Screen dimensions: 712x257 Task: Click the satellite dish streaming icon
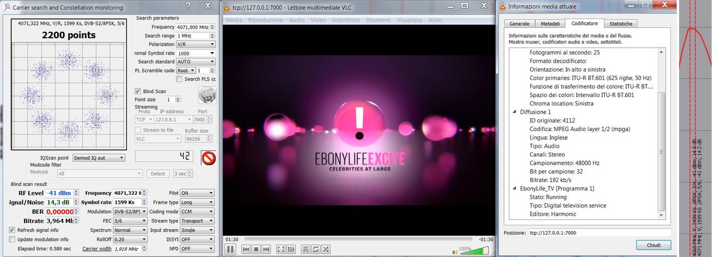(x=207, y=95)
